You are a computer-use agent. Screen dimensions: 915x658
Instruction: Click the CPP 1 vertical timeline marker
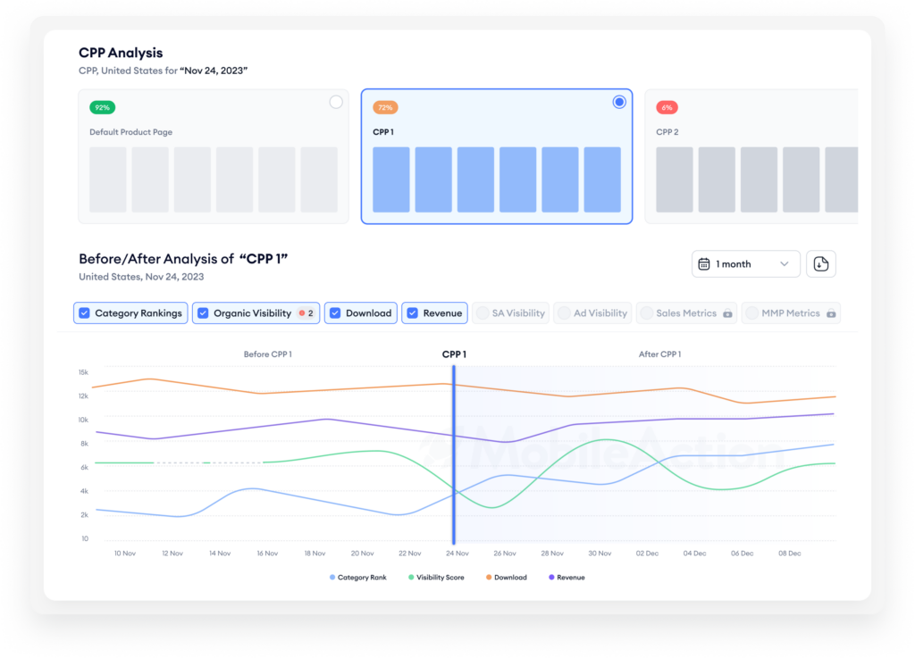453,454
